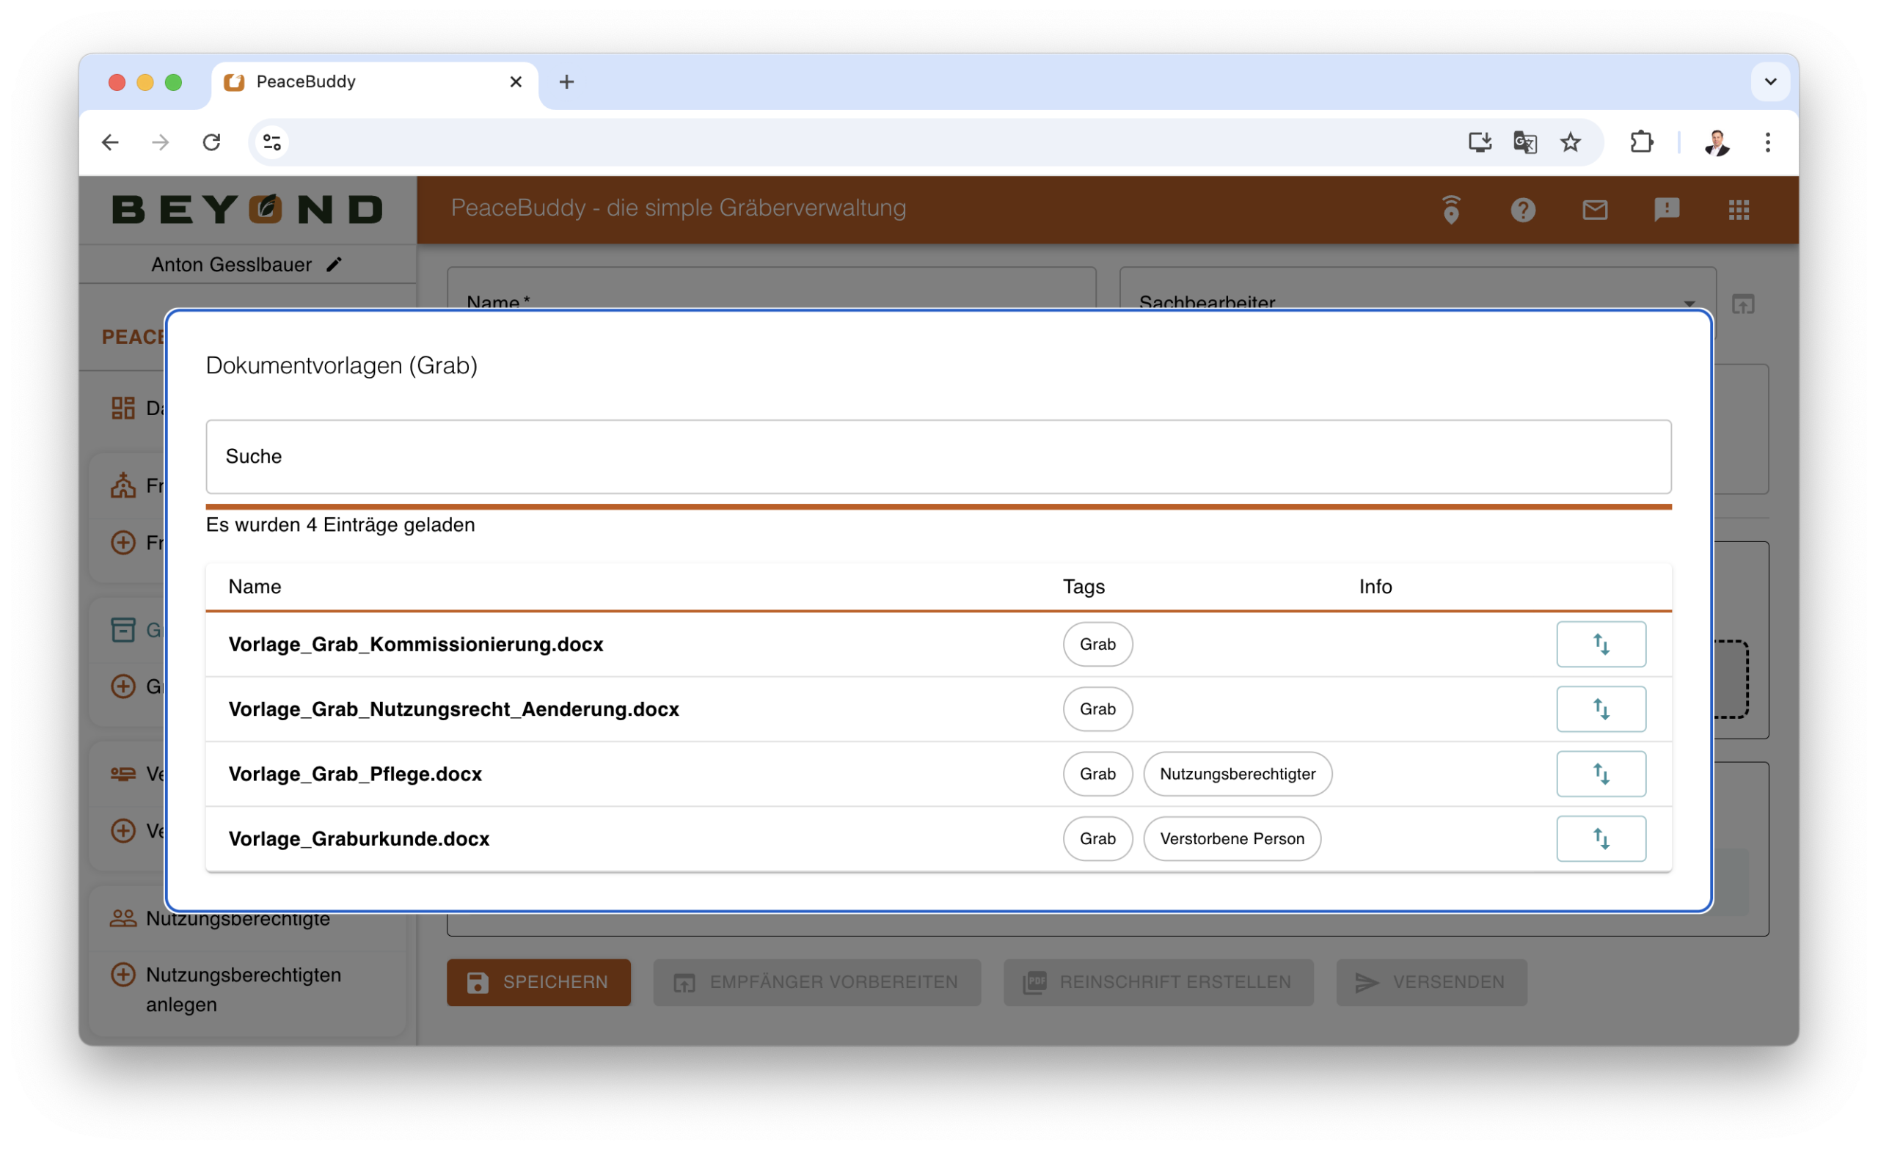
Task: Expand the Sachbearbeiter dropdown arrow
Action: coord(1689,304)
